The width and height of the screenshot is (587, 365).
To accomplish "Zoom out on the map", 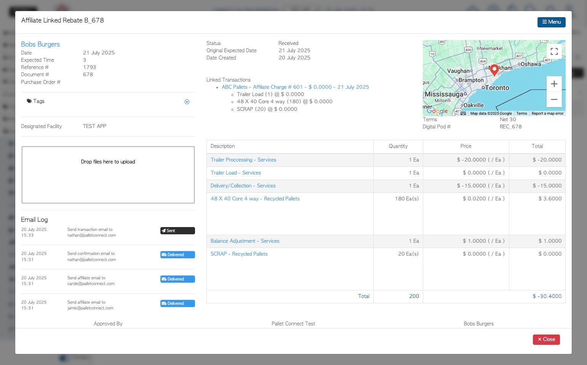I will click(x=554, y=99).
